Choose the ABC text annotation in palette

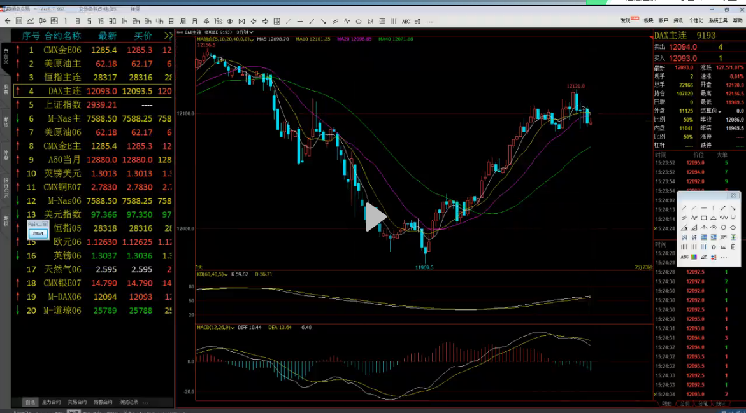[x=684, y=257]
